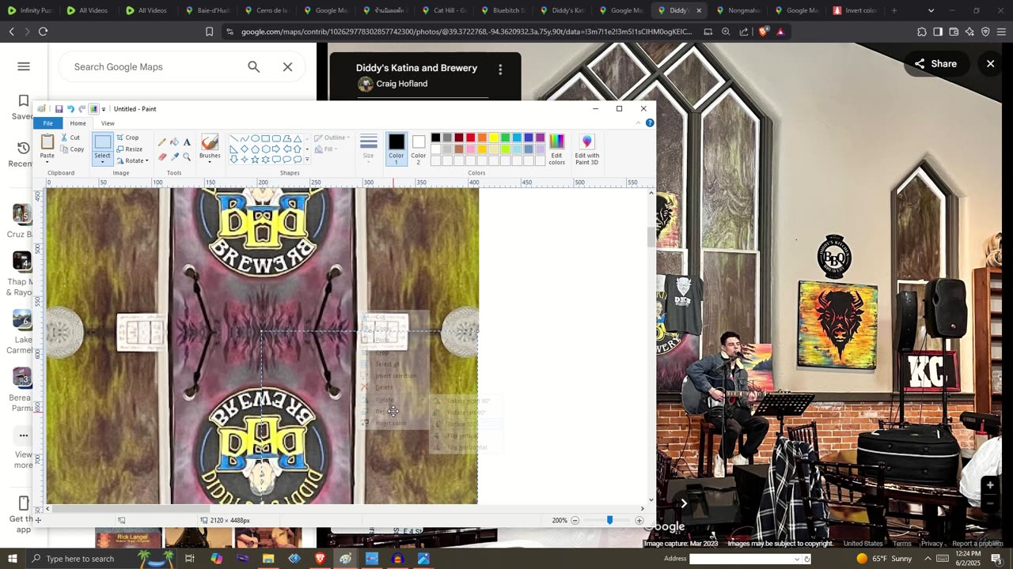Image resolution: width=1013 pixels, height=569 pixels.
Task: Click the Share button on photo
Action: click(x=936, y=64)
